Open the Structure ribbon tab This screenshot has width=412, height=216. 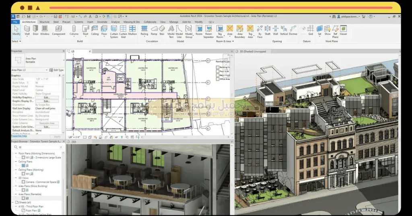coord(44,22)
